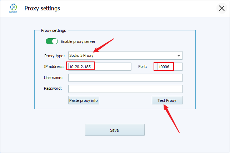Click the Proxy settings window title

[x=42, y=8]
